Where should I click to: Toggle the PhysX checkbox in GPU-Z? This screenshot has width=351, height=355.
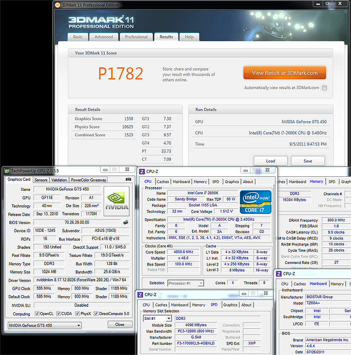tap(78, 314)
